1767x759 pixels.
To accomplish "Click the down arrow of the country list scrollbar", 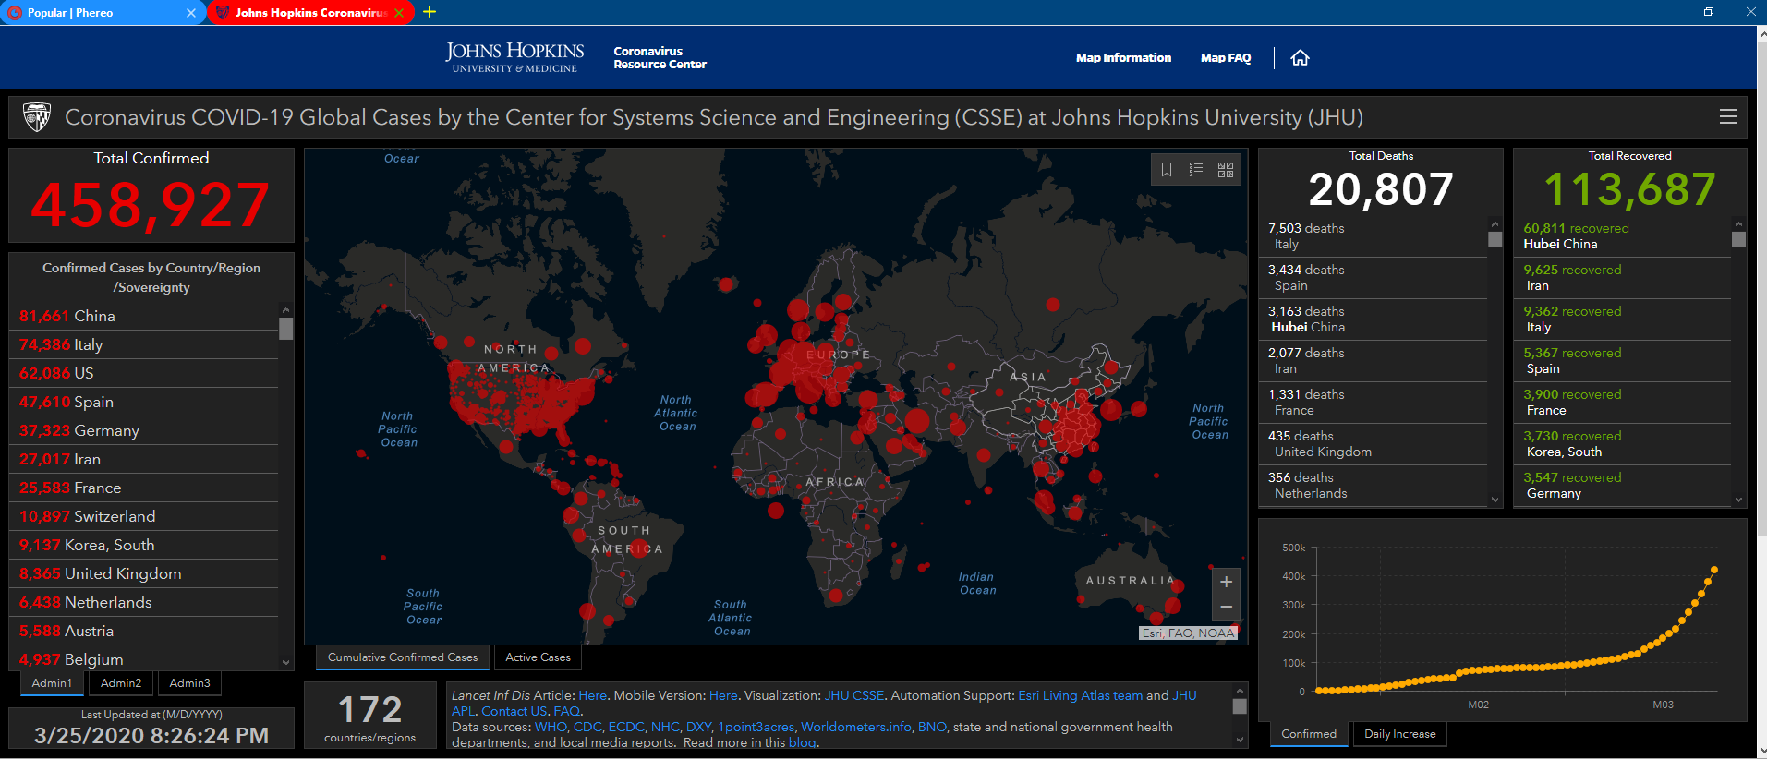I will pyautogui.click(x=285, y=662).
